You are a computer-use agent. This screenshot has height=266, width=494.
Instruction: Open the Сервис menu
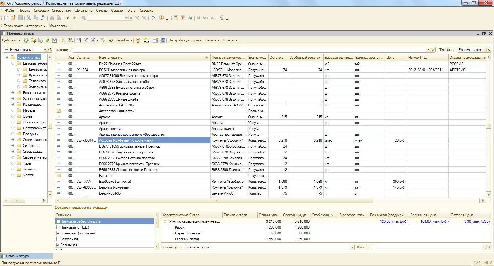pos(117,11)
